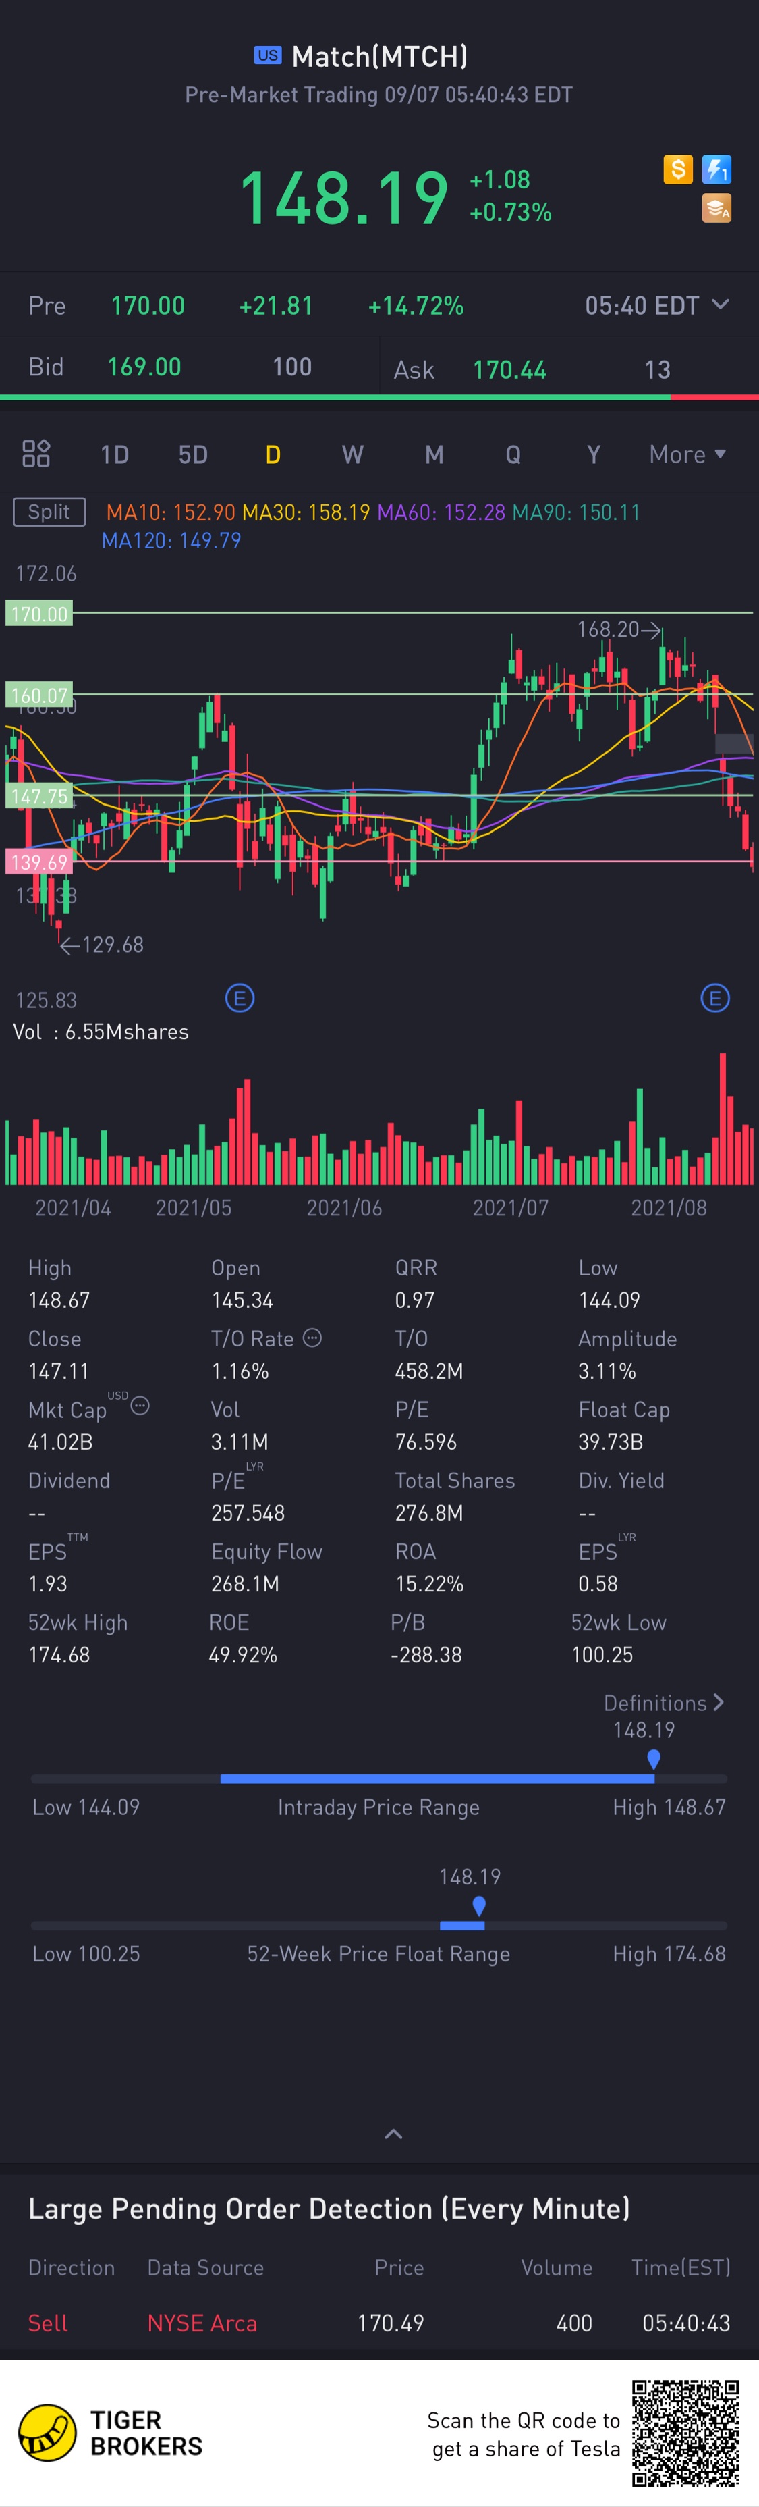This screenshot has width=759, height=2507.
Task: Tap the 139.69 pink price line label
Action: click(x=39, y=862)
